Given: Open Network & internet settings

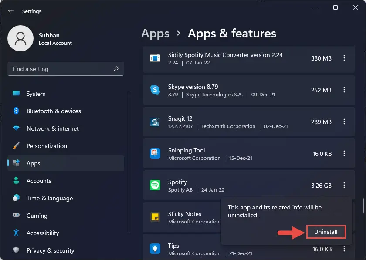Looking at the screenshot, I should [x=66, y=128].
